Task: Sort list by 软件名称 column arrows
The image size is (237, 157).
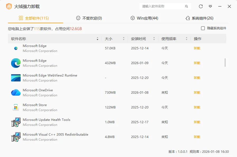Action: [x=97, y=39]
